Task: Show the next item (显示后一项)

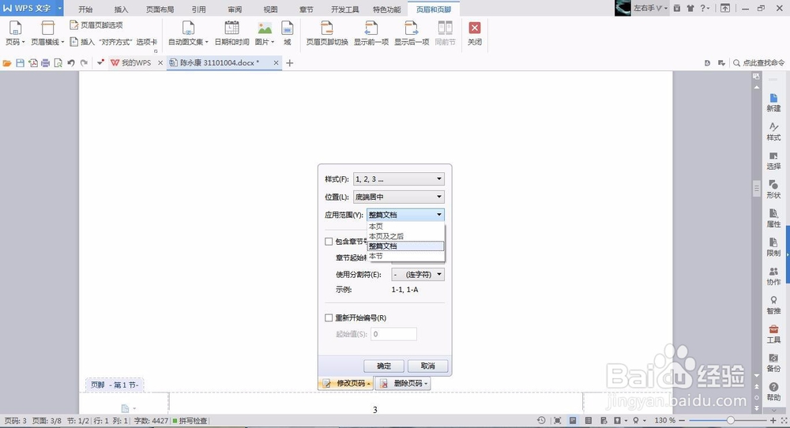Action: point(411,34)
